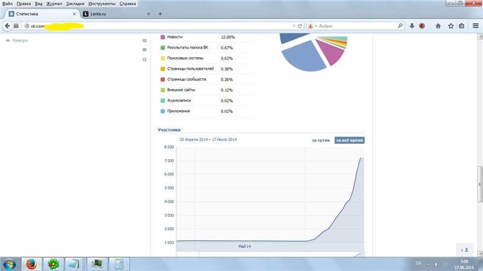Expand the URL history dropdown arrow
The image size is (483, 271).
pyautogui.click(x=293, y=26)
